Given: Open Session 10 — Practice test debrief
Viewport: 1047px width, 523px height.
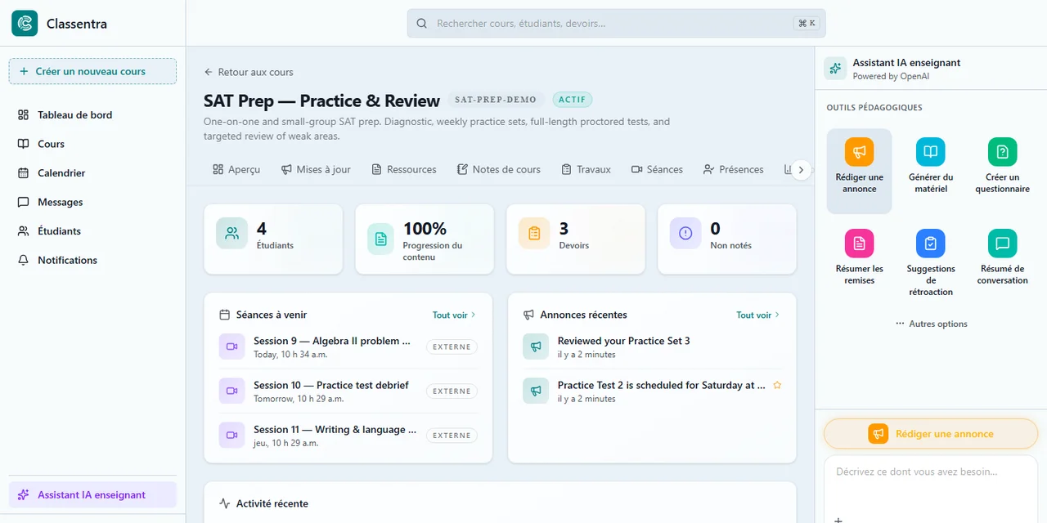Looking at the screenshot, I should click(348, 391).
